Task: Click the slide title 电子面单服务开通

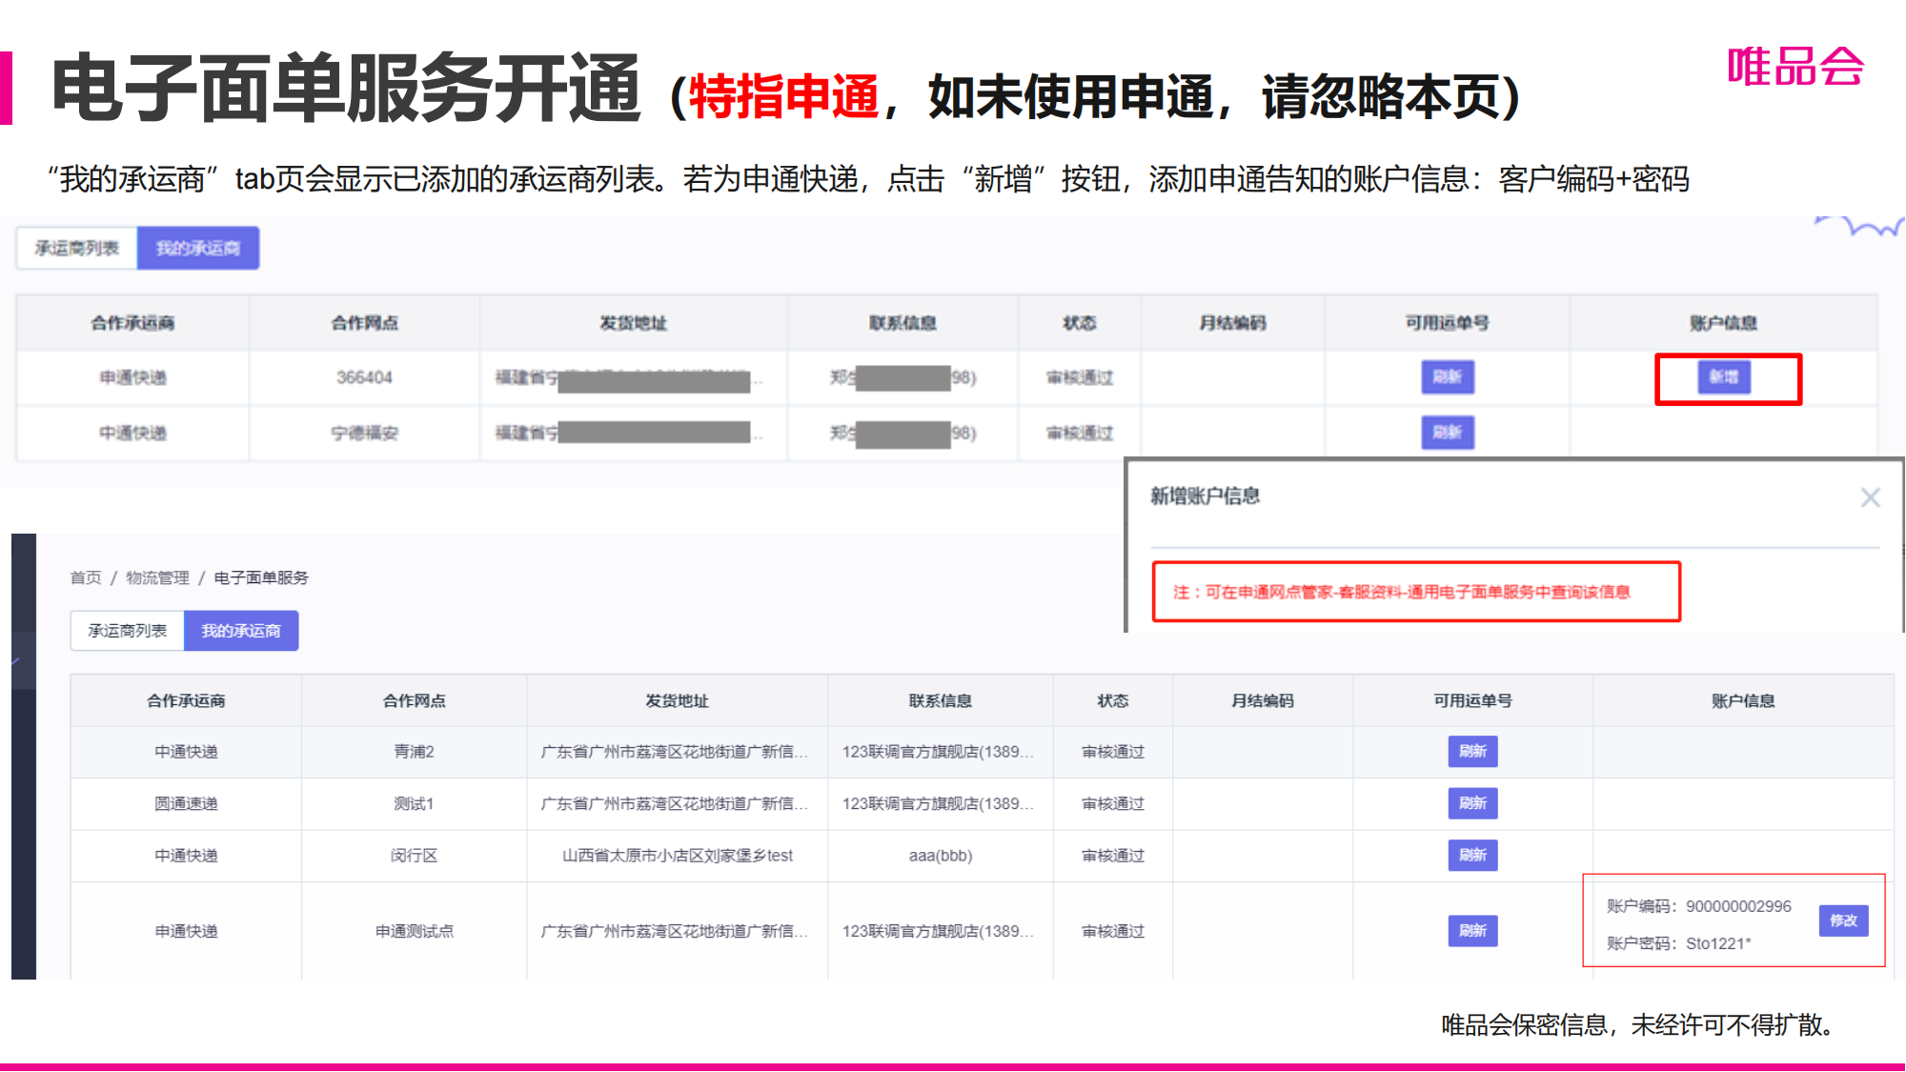Action: pyautogui.click(x=347, y=89)
